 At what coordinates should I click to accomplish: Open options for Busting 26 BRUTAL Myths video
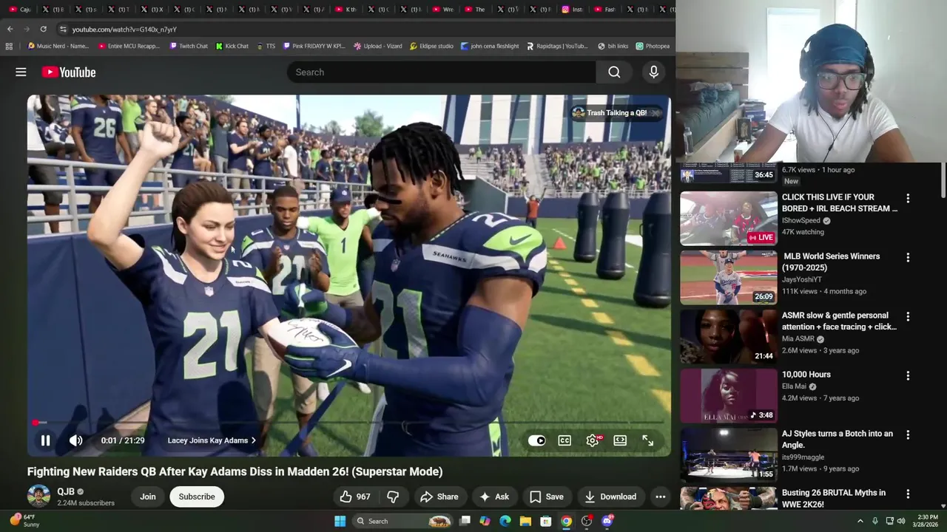(x=908, y=494)
